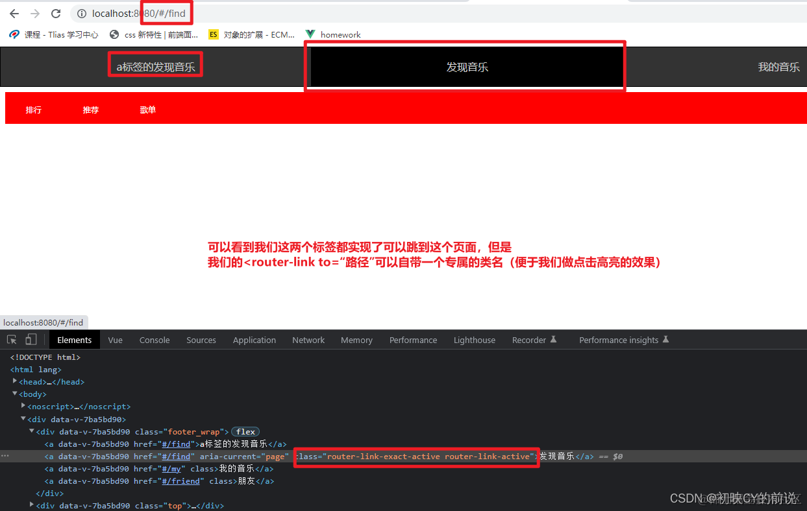Click the browser Forward arrow
The width and height of the screenshot is (807, 511).
(x=35, y=14)
